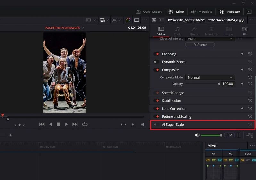
Task: Click the single viewer mode icon
Action: [x=137, y=20]
